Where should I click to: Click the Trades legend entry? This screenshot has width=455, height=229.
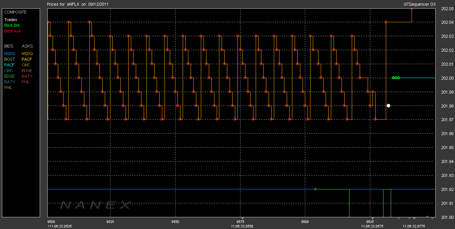[11, 20]
